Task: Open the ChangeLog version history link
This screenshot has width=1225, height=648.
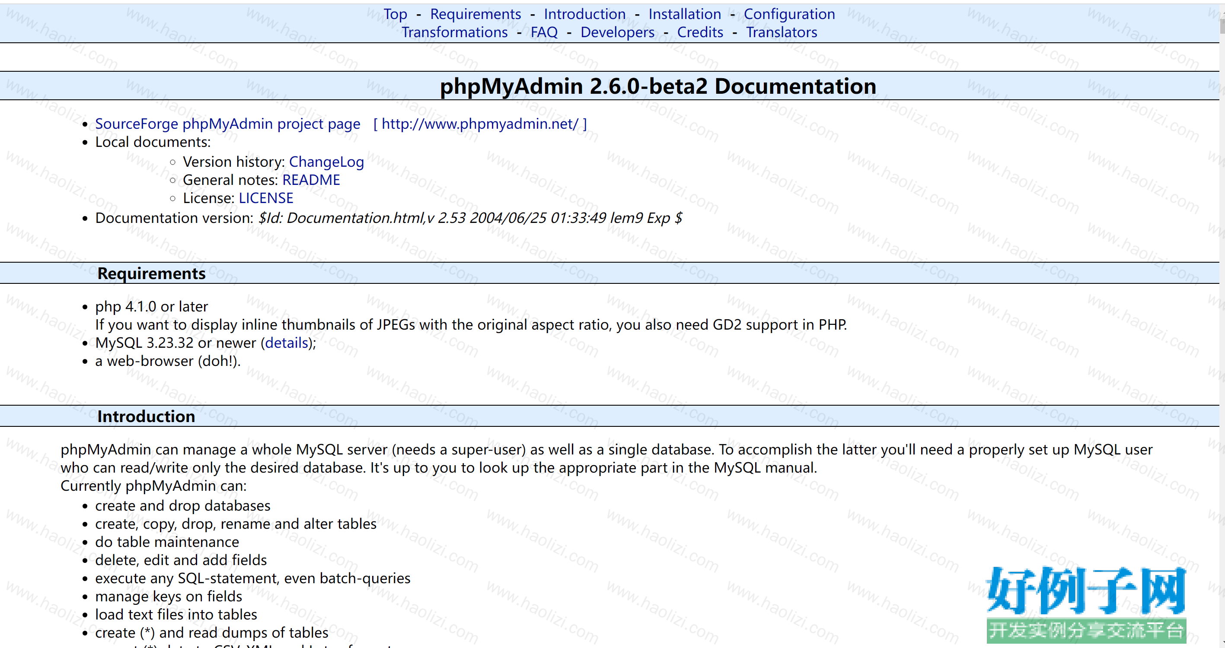Action: pos(326,162)
